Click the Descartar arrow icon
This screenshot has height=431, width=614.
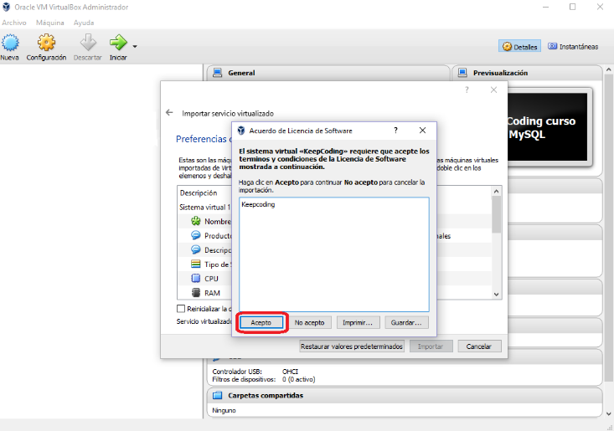(88, 43)
